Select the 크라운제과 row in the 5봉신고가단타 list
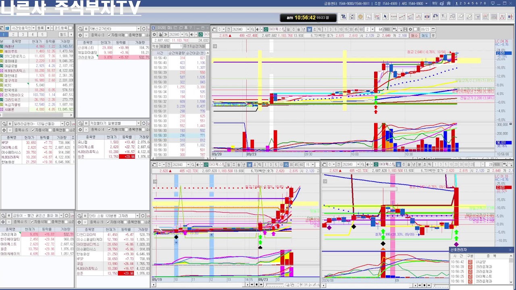Image resolution: width=516 pixels, height=290 pixels. click(x=113, y=57)
